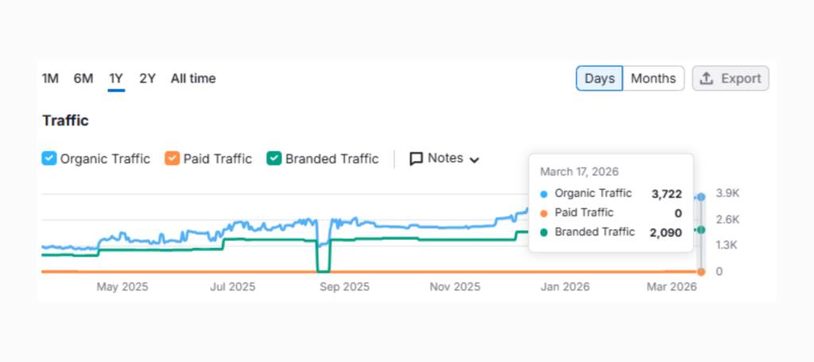Switch to the 6M time range

click(83, 79)
